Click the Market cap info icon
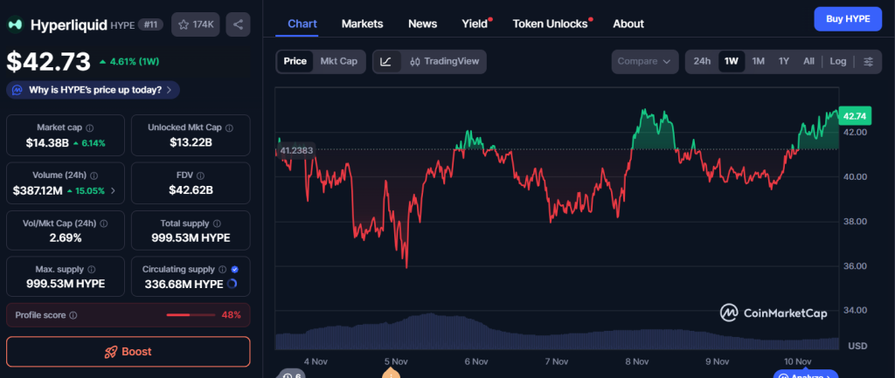This screenshot has height=378, width=895. coord(90,127)
